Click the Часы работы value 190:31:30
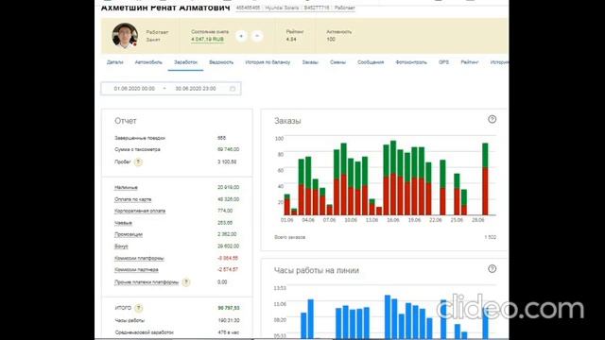This screenshot has height=340, width=605. pyautogui.click(x=229, y=321)
